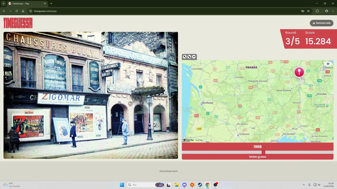Show hidden system tray icons
This screenshot has width=337, height=189.
pos(304,185)
